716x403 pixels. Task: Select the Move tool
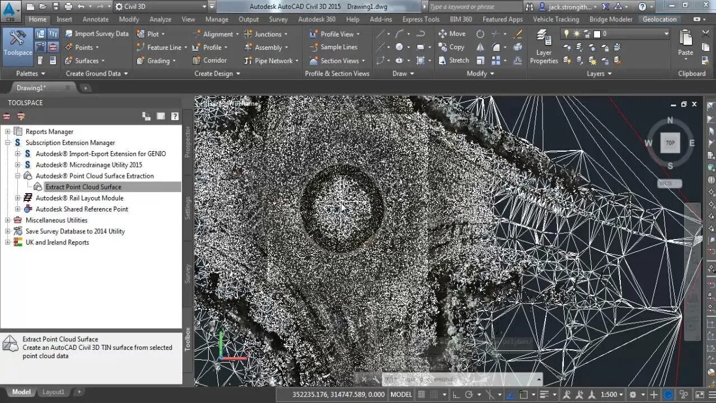452,34
